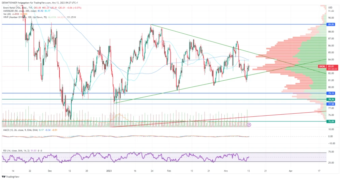Click the Apr date axis label
This screenshot has width=341, height=180.
pos(291,171)
